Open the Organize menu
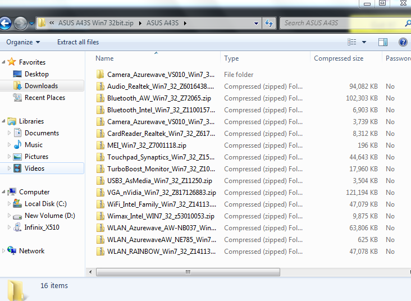 pos(23,42)
